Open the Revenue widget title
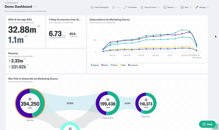The width and height of the screenshot is (219, 130). [x=13, y=53]
